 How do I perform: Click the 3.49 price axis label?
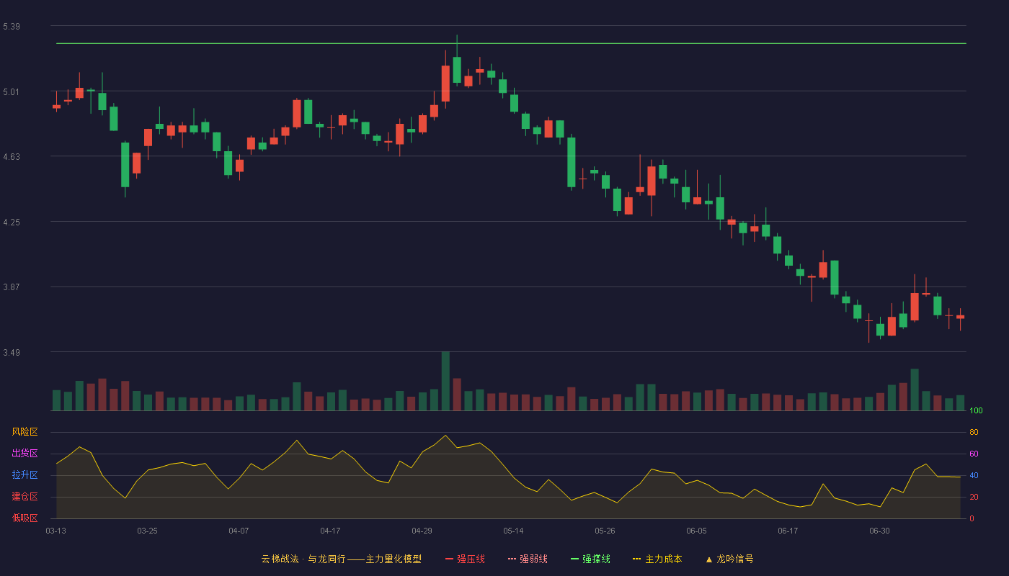pyautogui.click(x=12, y=353)
